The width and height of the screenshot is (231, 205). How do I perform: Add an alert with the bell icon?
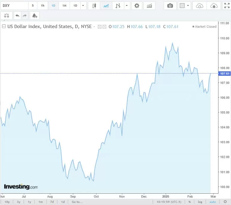click(x=35, y=16)
